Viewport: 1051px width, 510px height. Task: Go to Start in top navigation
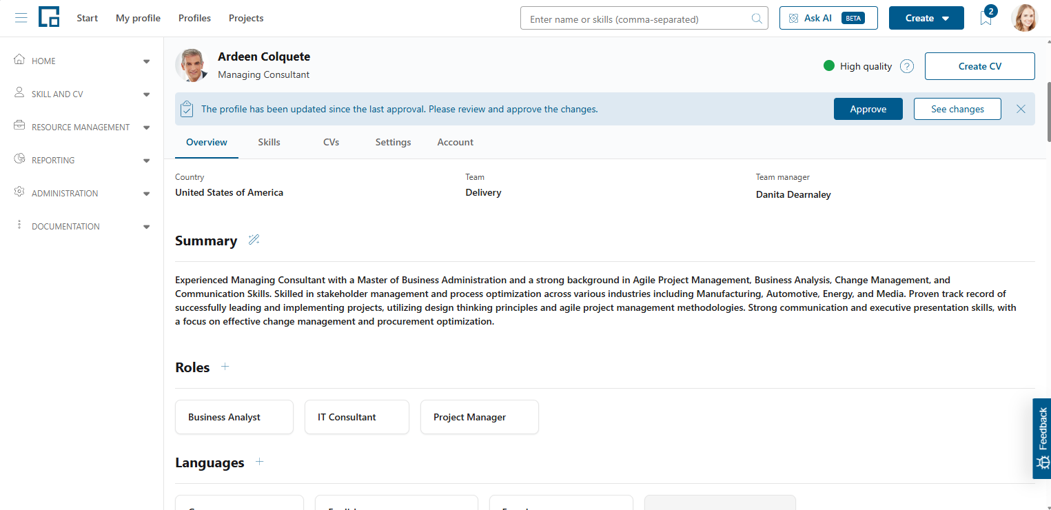[88, 18]
